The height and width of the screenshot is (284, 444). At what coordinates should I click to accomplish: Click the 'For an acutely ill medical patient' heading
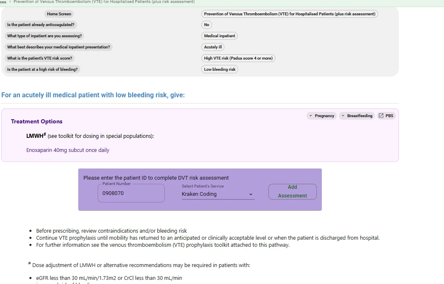tap(93, 95)
